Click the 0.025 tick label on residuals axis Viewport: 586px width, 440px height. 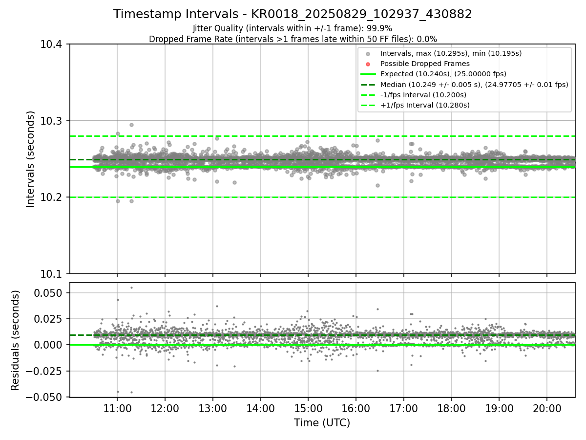pos(49,319)
